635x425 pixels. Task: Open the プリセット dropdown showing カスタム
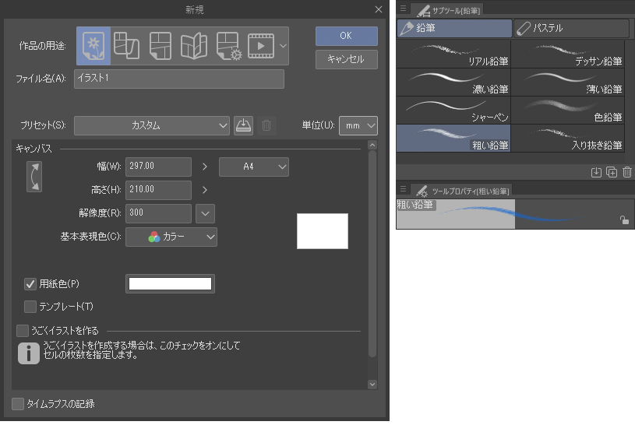coord(152,125)
